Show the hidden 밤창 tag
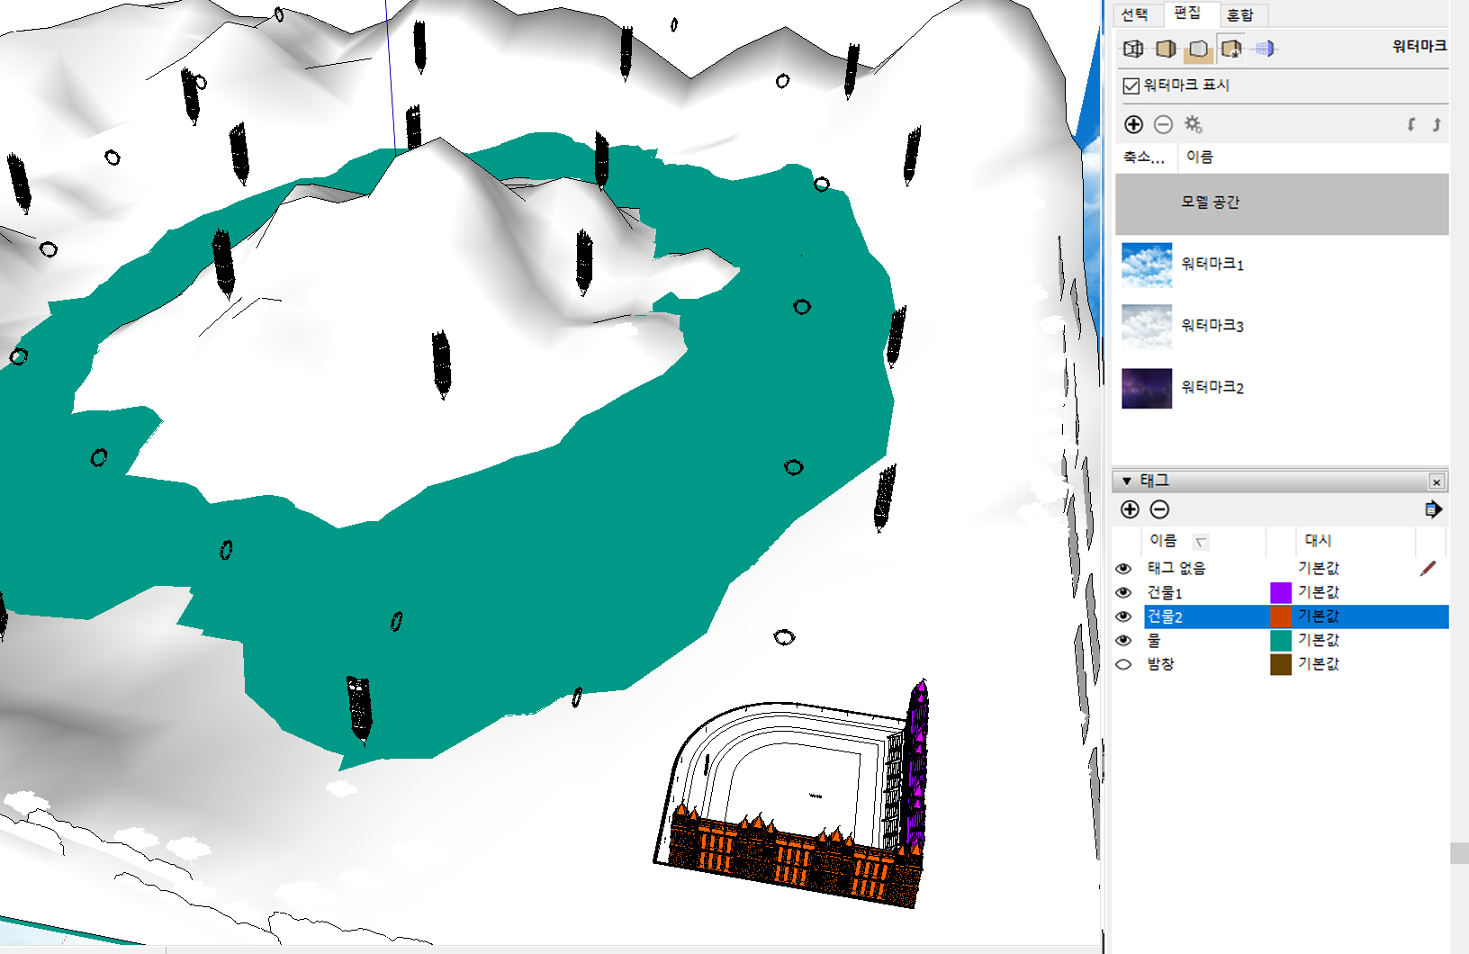Image resolution: width=1469 pixels, height=954 pixels. point(1123,664)
